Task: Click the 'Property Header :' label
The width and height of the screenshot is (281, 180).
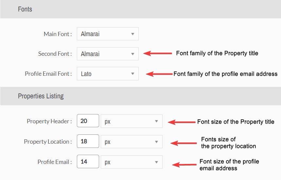Action: coord(49,121)
